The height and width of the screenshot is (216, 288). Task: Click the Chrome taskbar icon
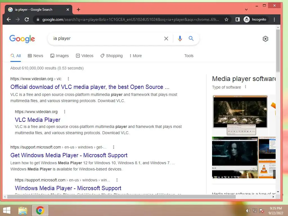pos(40,210)
